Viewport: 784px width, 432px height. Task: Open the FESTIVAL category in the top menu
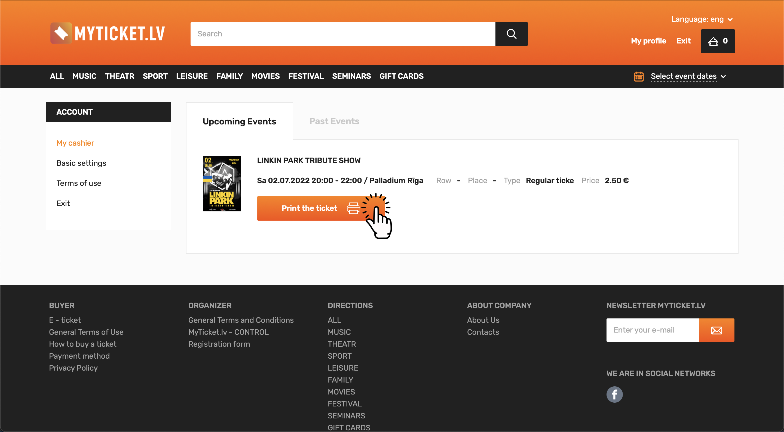[306, 76]
